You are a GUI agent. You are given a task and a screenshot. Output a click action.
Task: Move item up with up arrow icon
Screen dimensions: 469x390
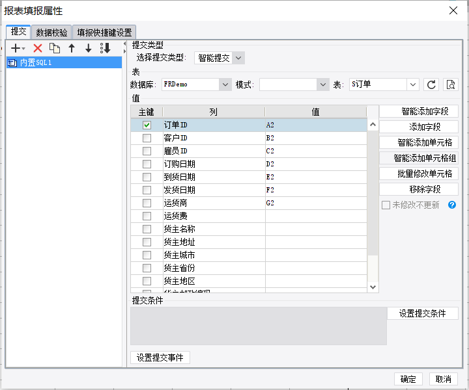click(x=72, y=48)
